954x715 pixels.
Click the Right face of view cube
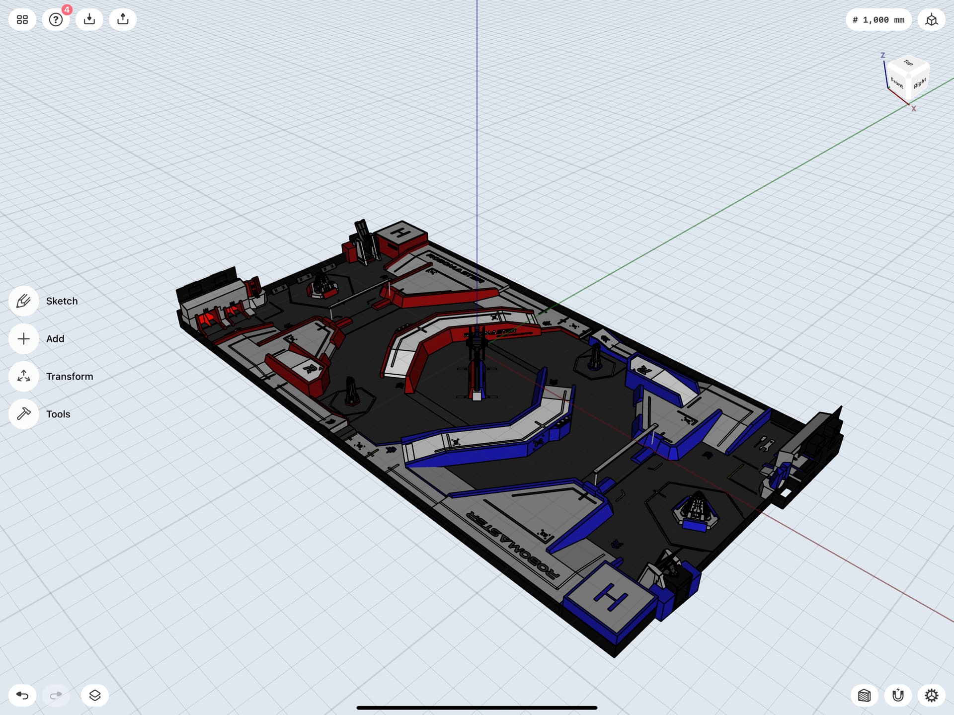920,83
